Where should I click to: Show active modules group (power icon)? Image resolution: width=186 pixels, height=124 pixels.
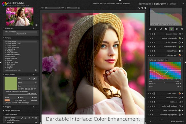click(x=150, y=29)
